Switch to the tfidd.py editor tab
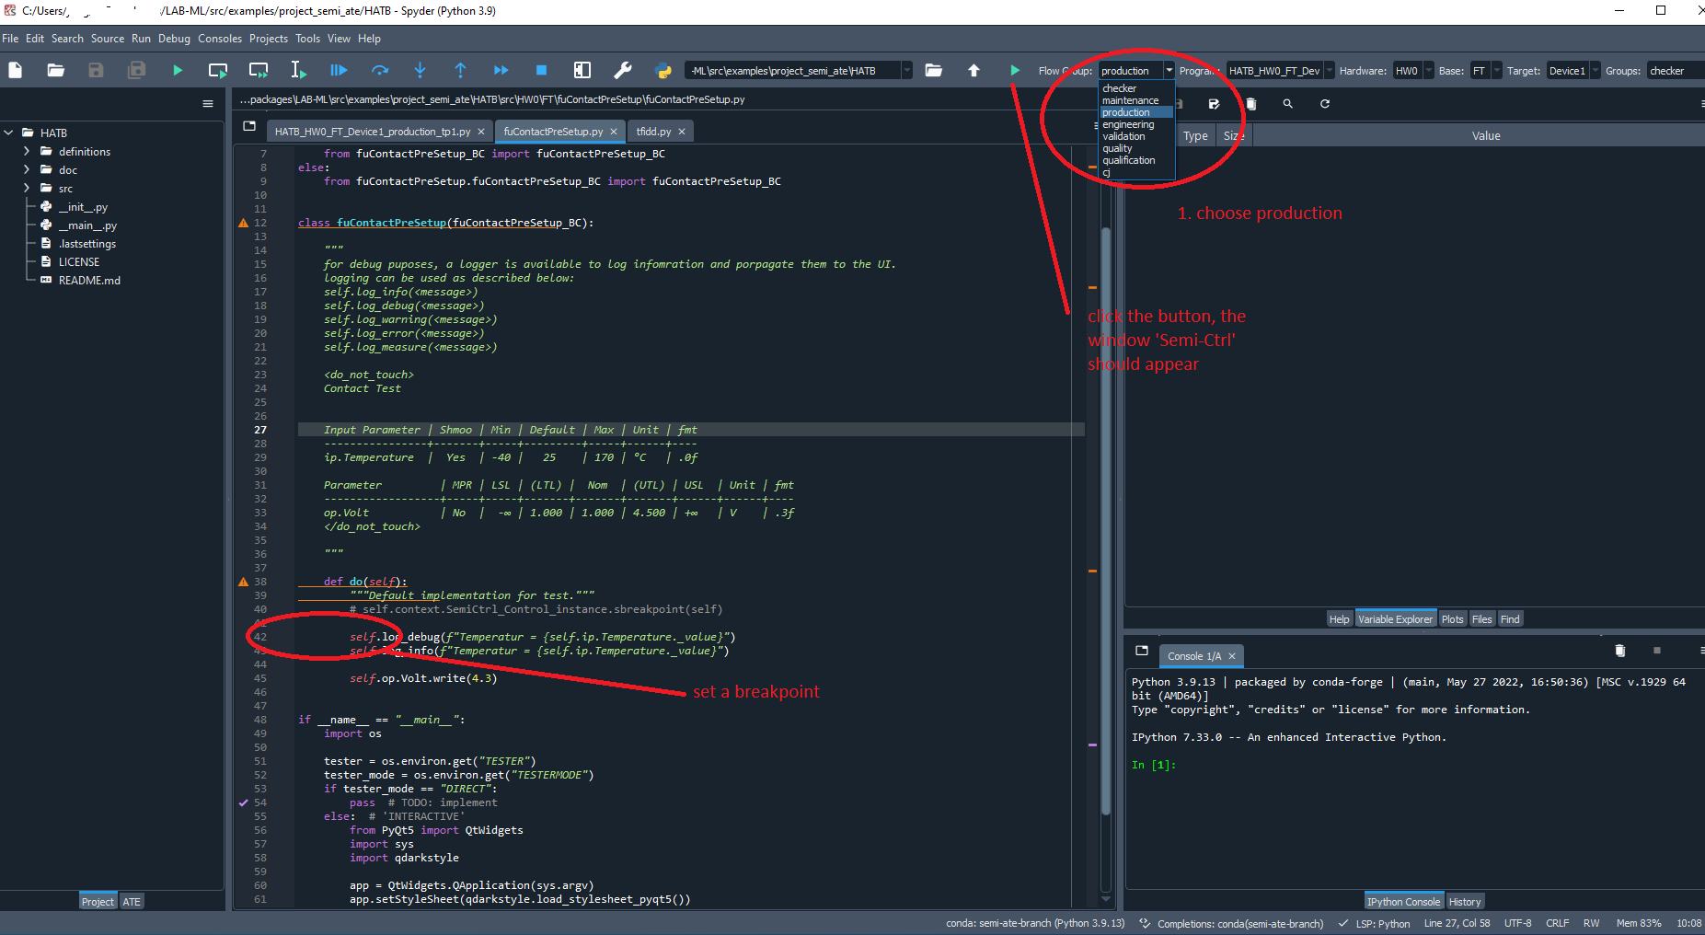The image size is (1705, 935). pos(653,132)
